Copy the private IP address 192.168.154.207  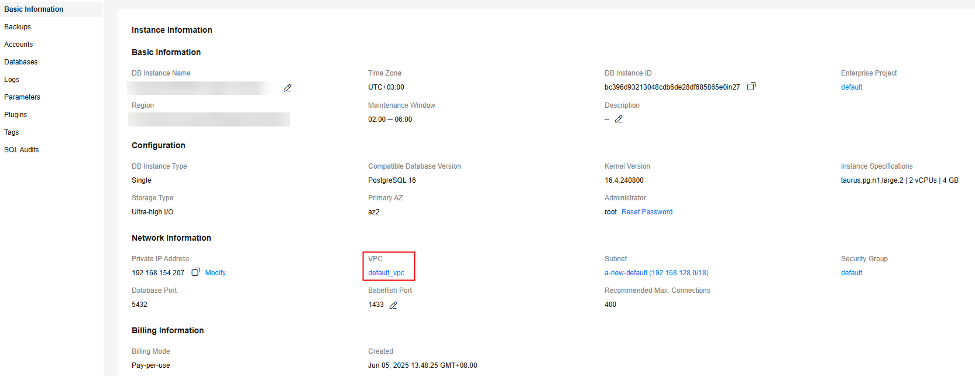195,272
